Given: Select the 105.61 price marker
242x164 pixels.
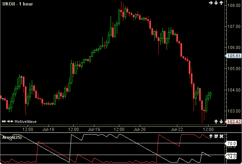Looking at the screenshot, I should [233, 56].
